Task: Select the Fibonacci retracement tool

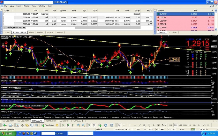Action: tap(149, 125)
